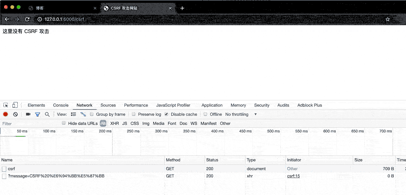Open the Sources tab
Viewport: 406px width, 195px height.
[x=108, y=105]
